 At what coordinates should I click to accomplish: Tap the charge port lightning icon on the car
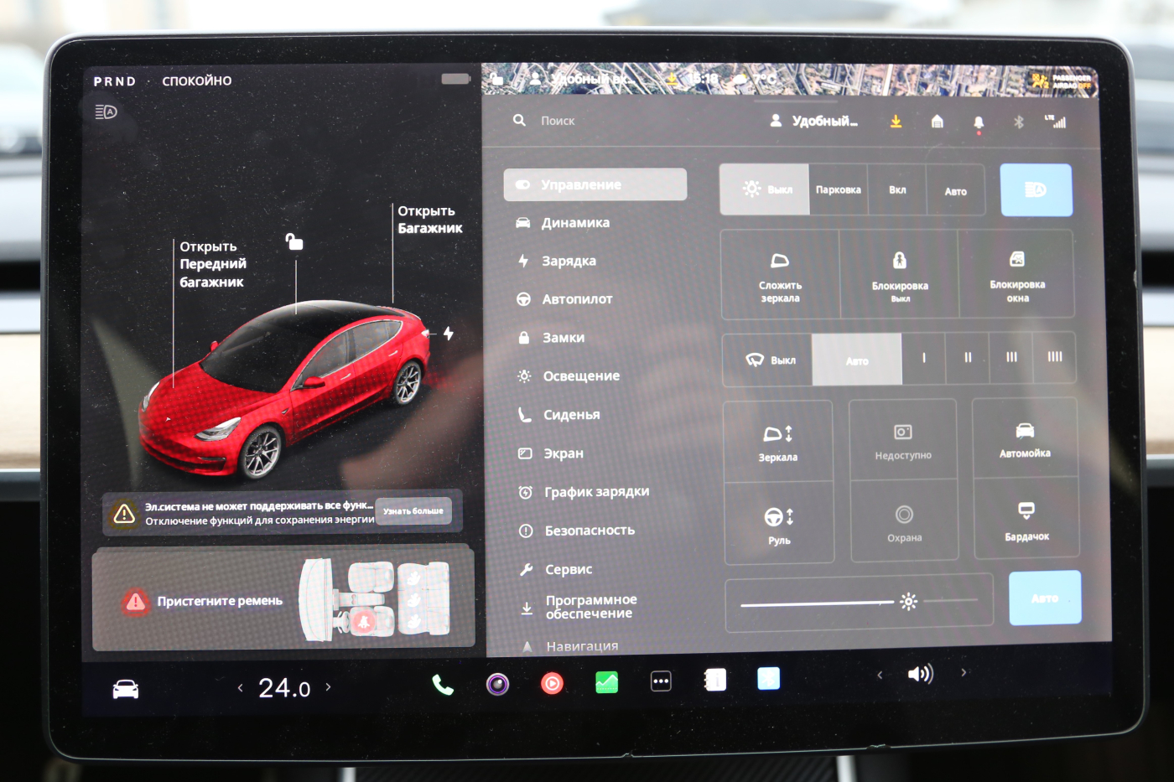[449, 334]
